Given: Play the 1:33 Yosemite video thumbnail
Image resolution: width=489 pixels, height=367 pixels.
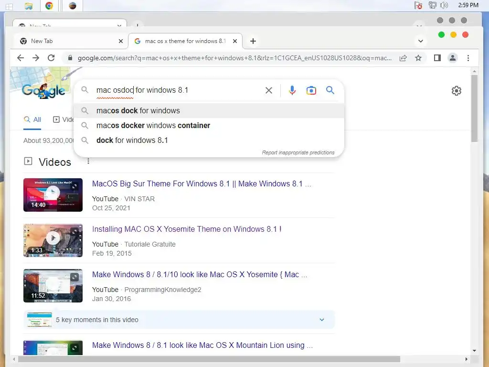Looking at the screenshot, I should click(53, 240).
